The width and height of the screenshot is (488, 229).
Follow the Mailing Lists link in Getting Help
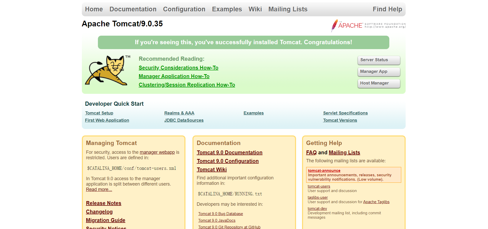(x=345, y=152)
